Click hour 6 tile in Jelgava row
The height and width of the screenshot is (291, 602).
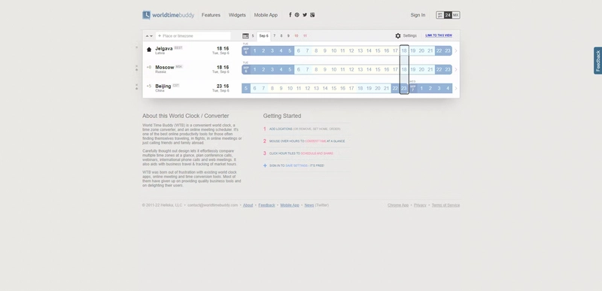pyautogui.click(x=299, y=50)
